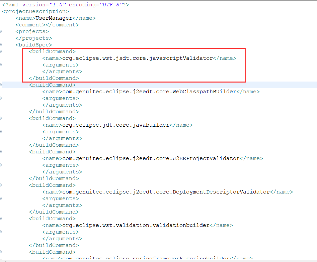Click the XML declaration line
Screen dimensions: 317x262
[x=66, y=5]
